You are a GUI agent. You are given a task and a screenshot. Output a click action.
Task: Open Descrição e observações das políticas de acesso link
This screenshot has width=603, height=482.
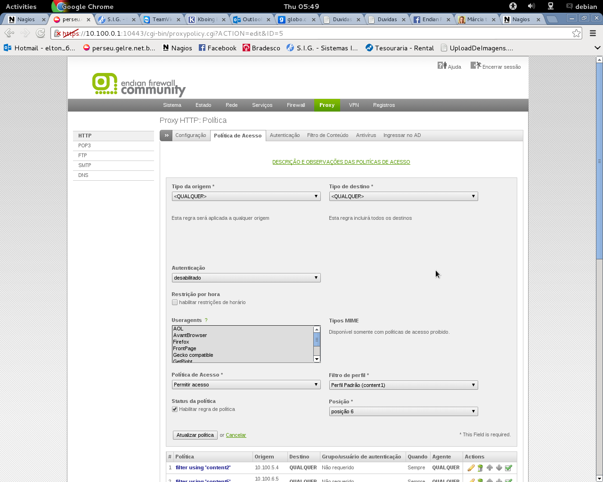pos(341,162)
